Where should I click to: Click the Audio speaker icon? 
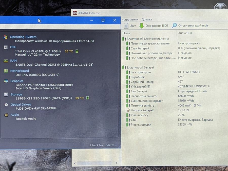6,115
